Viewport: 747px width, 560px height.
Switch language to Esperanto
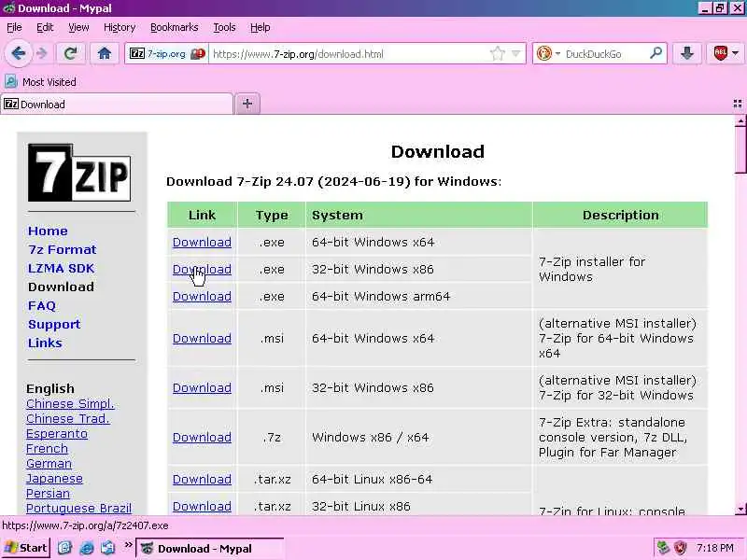[57, 434]
